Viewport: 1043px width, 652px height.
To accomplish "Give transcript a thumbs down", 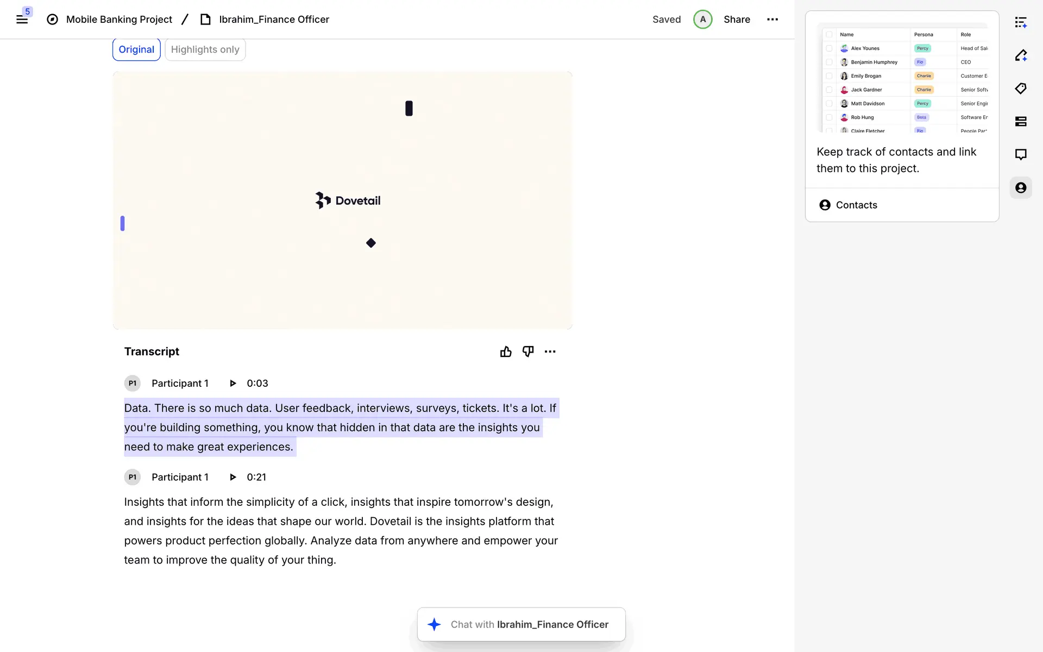I will [527, 352].
